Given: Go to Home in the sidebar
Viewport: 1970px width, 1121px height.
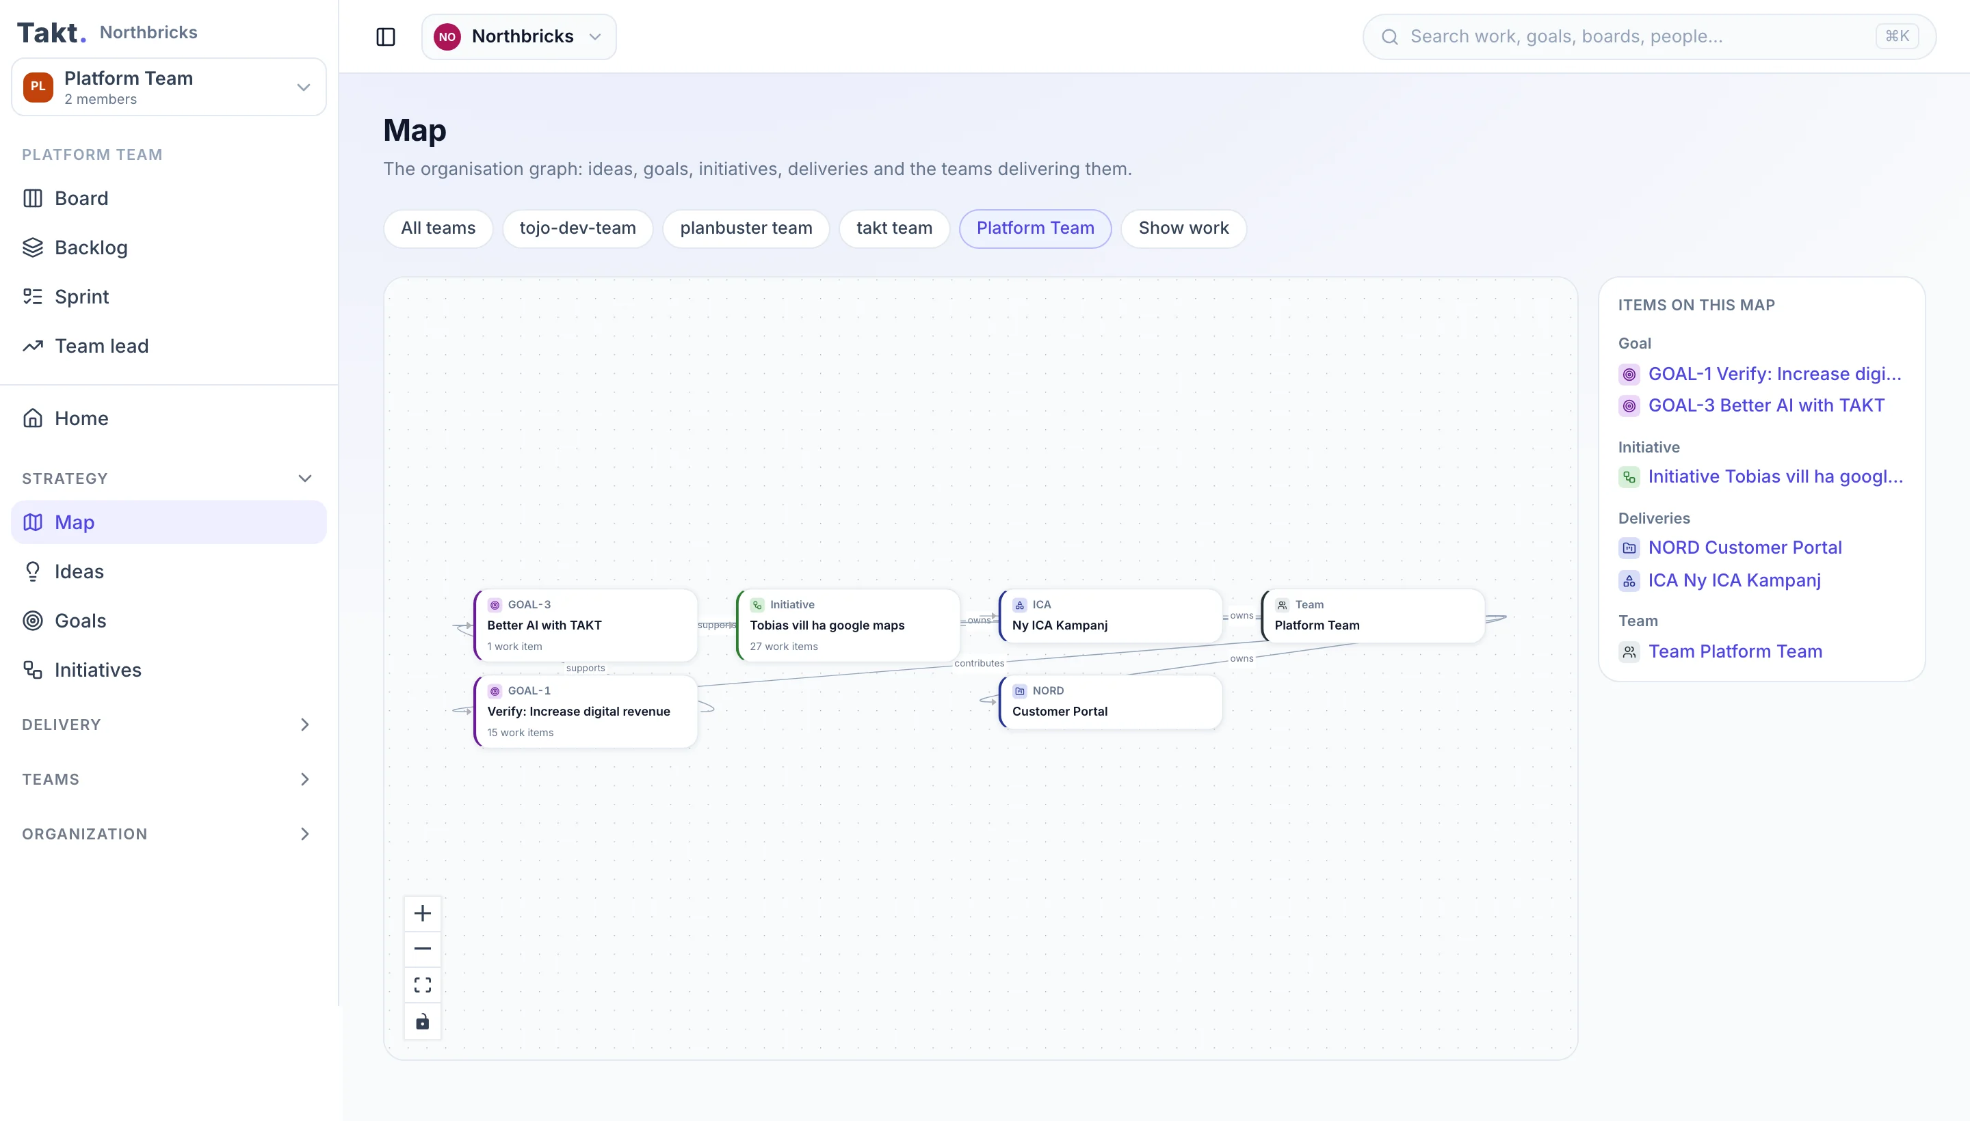Looking at the screenshot, I should (x=169, y=418).
